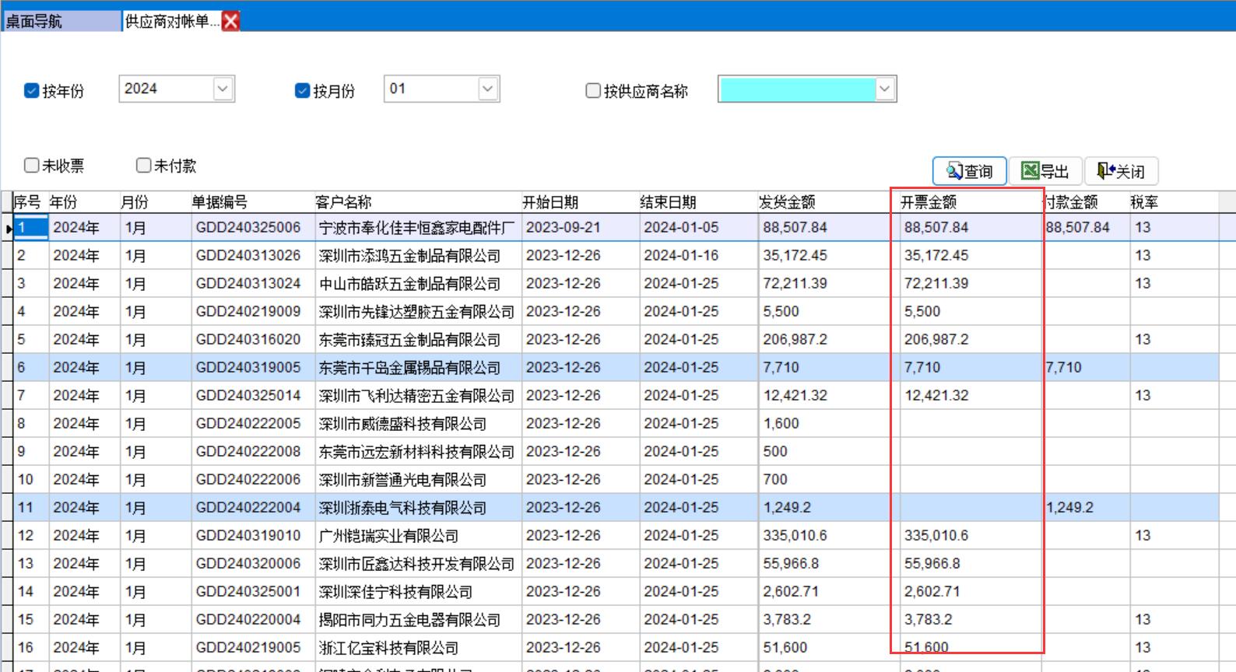Open the year 2024 dropdown
The height and width of the screenshot is (672, 1236).
(223, 89)
